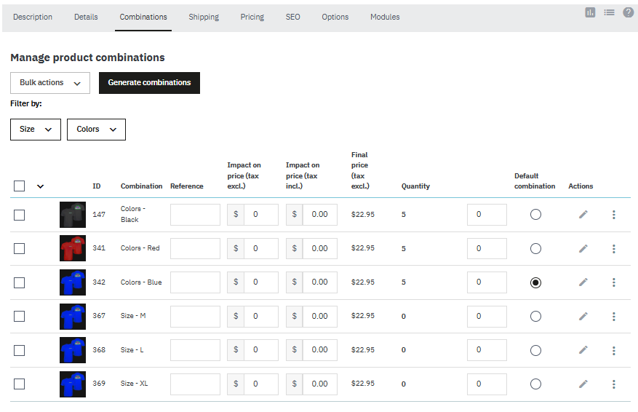
Task: Click the red t-shirt thumbnail
Action: [x=73, y=248]
